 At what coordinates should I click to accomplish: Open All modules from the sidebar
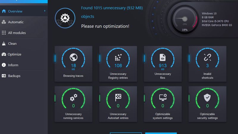pos(24,33)
